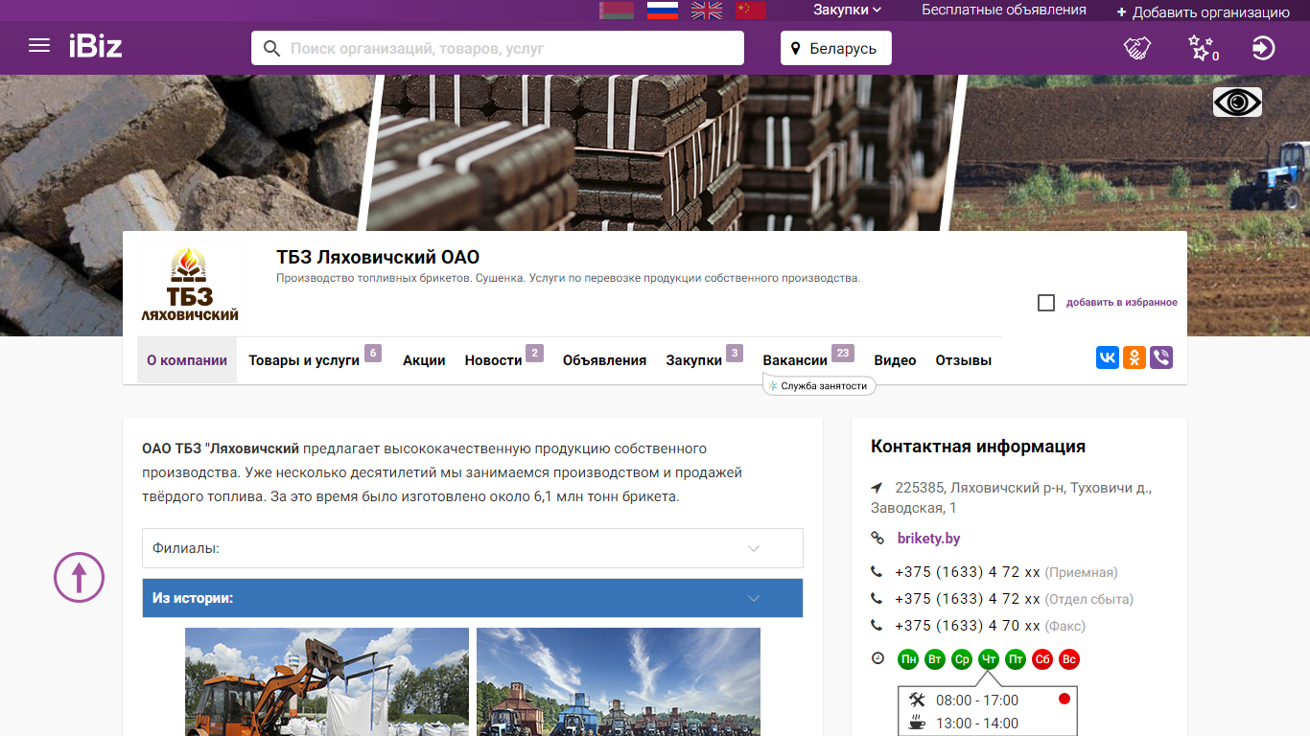
Task: Open the Закупки company tab
Action: click(x=694, y=360)
